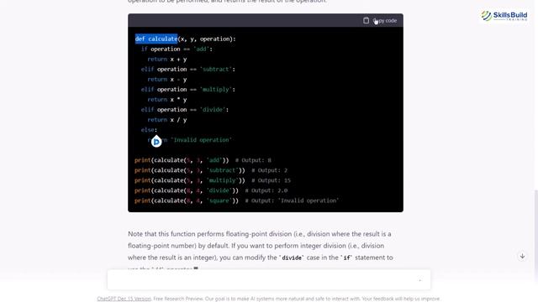Click the print line with 'multiply' argument
The image size is (538, 302).
click(213, 180)
